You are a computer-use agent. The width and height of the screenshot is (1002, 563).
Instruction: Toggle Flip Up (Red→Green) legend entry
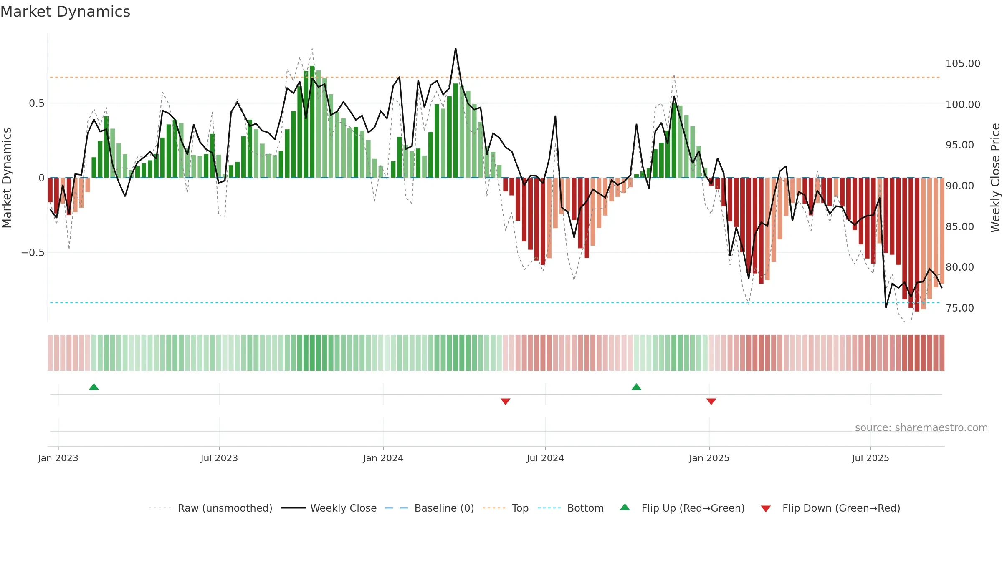(x=682, y=508)
